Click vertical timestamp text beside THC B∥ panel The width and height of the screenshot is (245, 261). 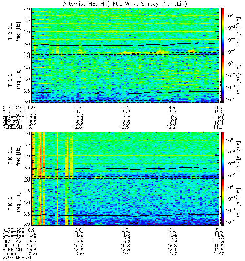point(220,210)
